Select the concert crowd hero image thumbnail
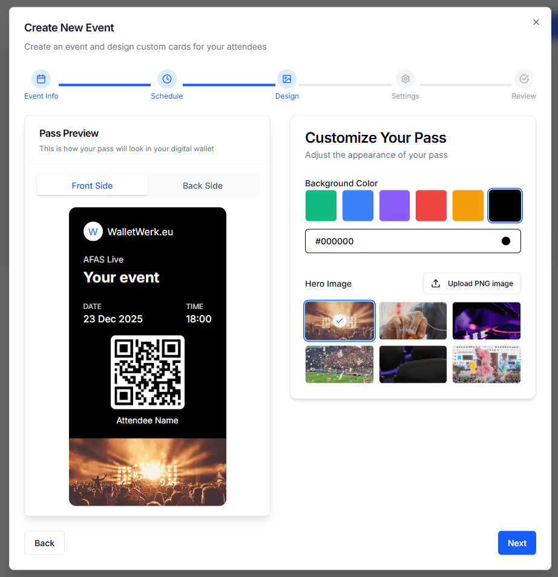Viewport: 558px width, 577px height. (x=340, y=321)
